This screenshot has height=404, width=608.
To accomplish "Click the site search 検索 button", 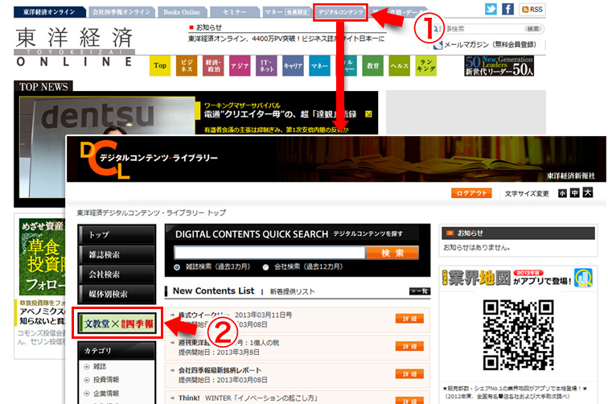I will (x=532, y=29).
